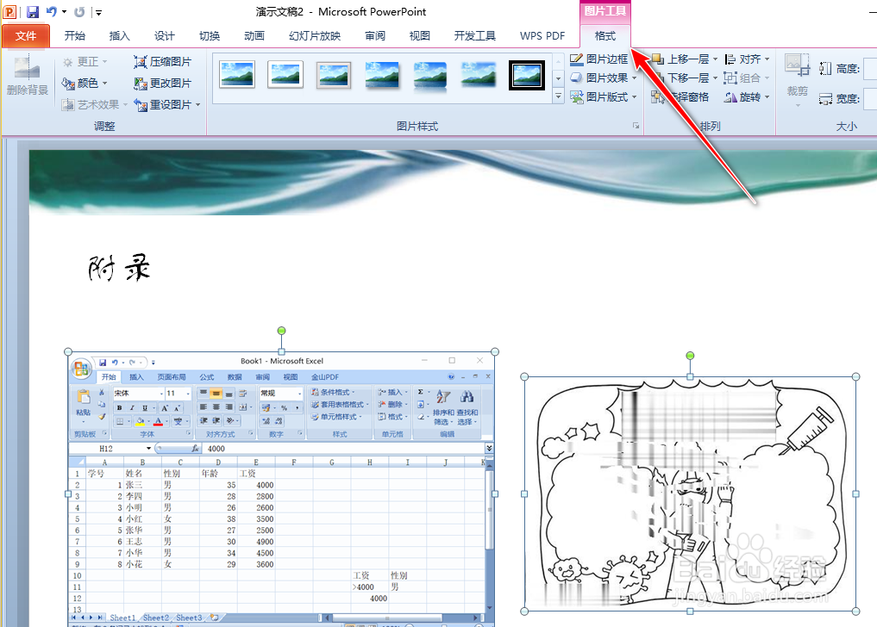Apply the fourth picture style thumbnail
This screenshot has height=627, width=877.
382,75
